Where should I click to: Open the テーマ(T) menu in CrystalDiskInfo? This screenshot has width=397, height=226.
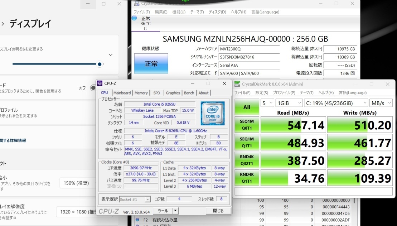[x=197, y=12]
